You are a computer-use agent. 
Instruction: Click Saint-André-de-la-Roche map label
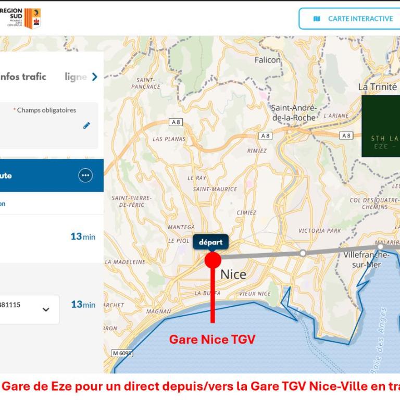click(294, 113)
